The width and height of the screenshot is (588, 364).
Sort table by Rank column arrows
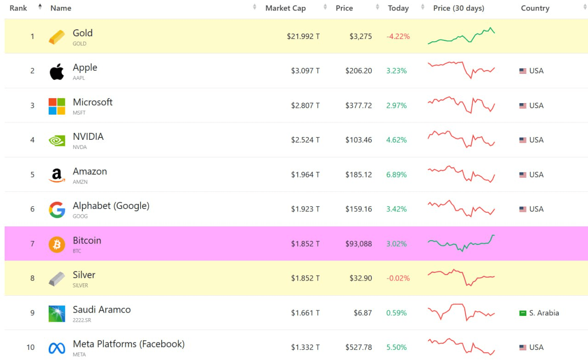[40, 7]
